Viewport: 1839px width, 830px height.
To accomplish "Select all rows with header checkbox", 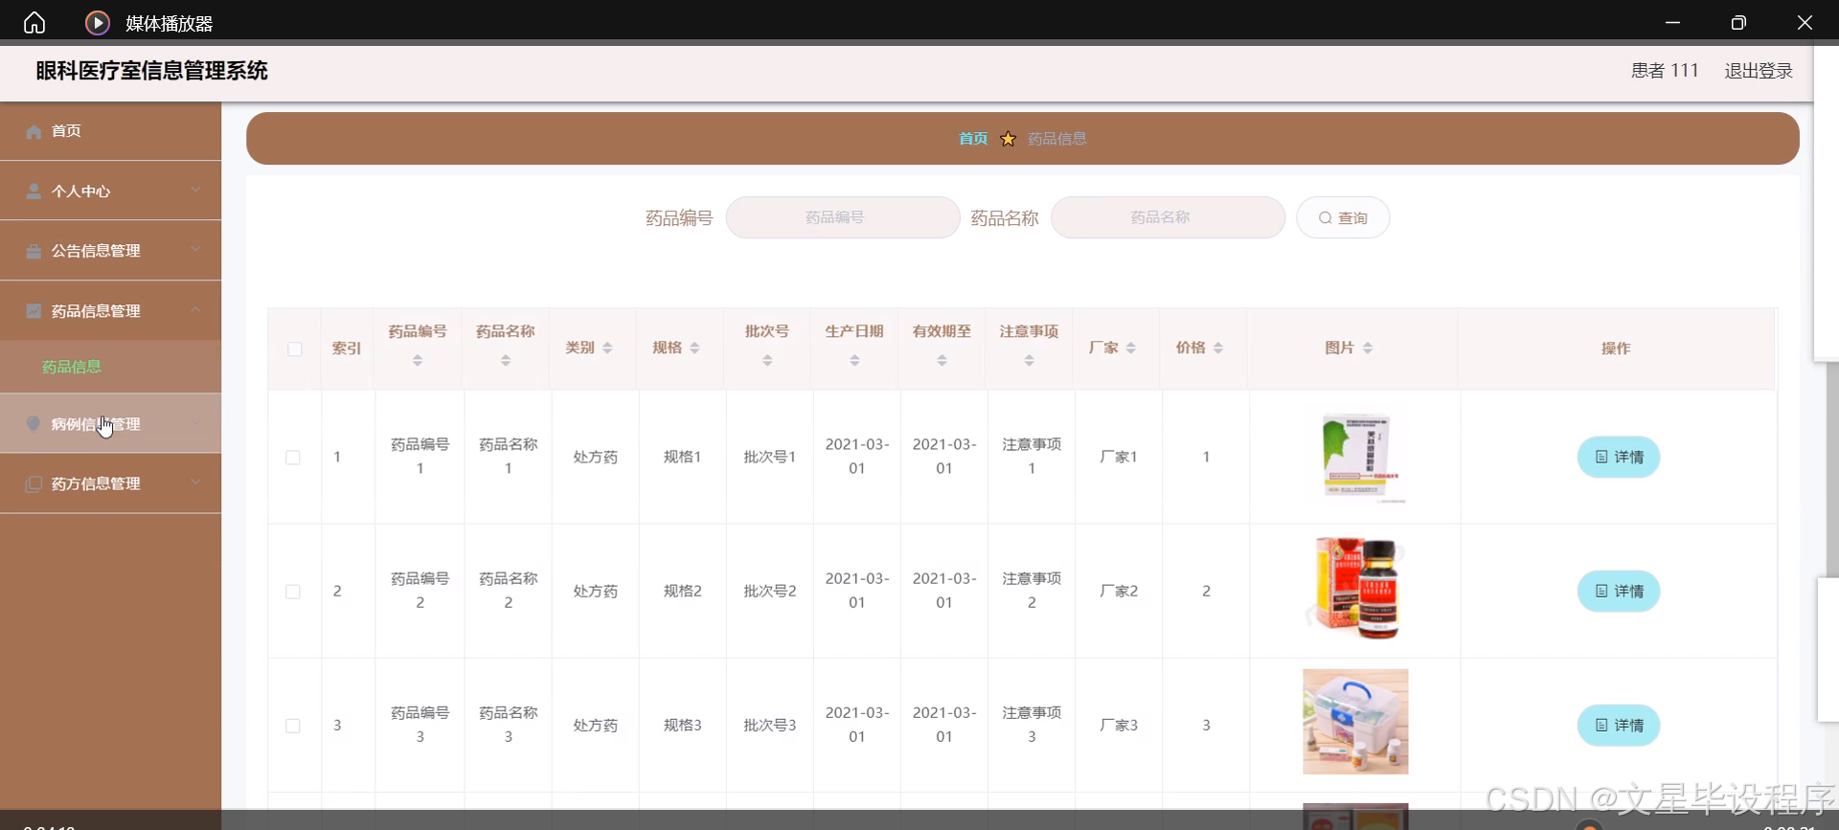I will click(295, 348).
